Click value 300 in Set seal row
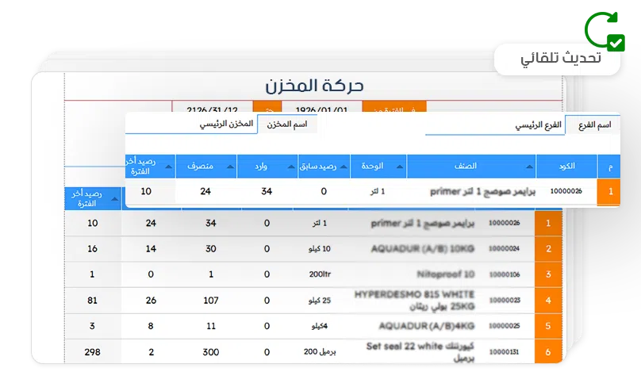This screenshot has height=387, width=641. [211, 352]
